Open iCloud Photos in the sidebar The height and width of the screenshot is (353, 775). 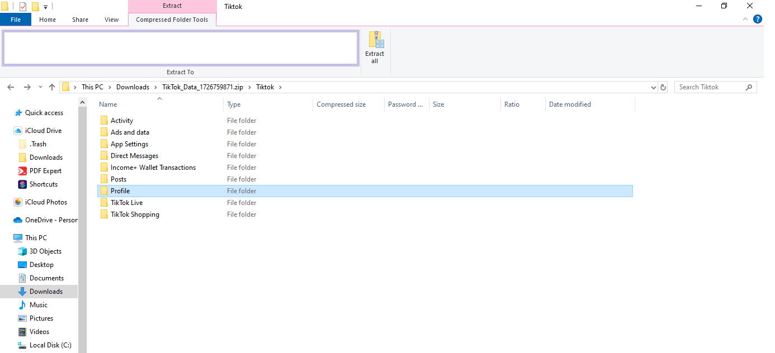click(45, 202)
